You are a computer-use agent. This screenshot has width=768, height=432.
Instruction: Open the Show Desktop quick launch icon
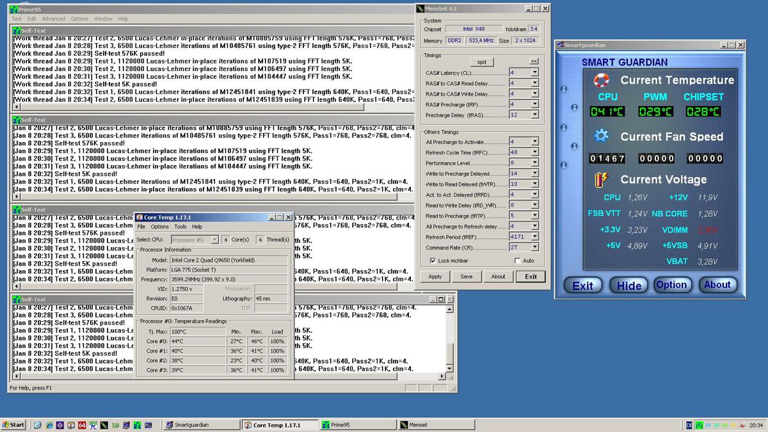pos(38,425)
